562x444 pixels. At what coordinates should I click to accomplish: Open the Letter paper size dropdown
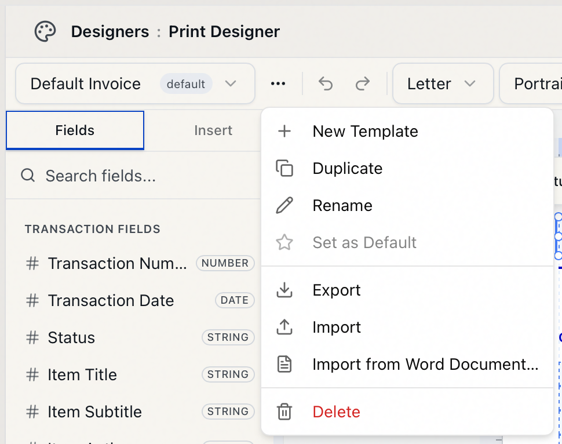pyautogui.click(x=443, y=83)
